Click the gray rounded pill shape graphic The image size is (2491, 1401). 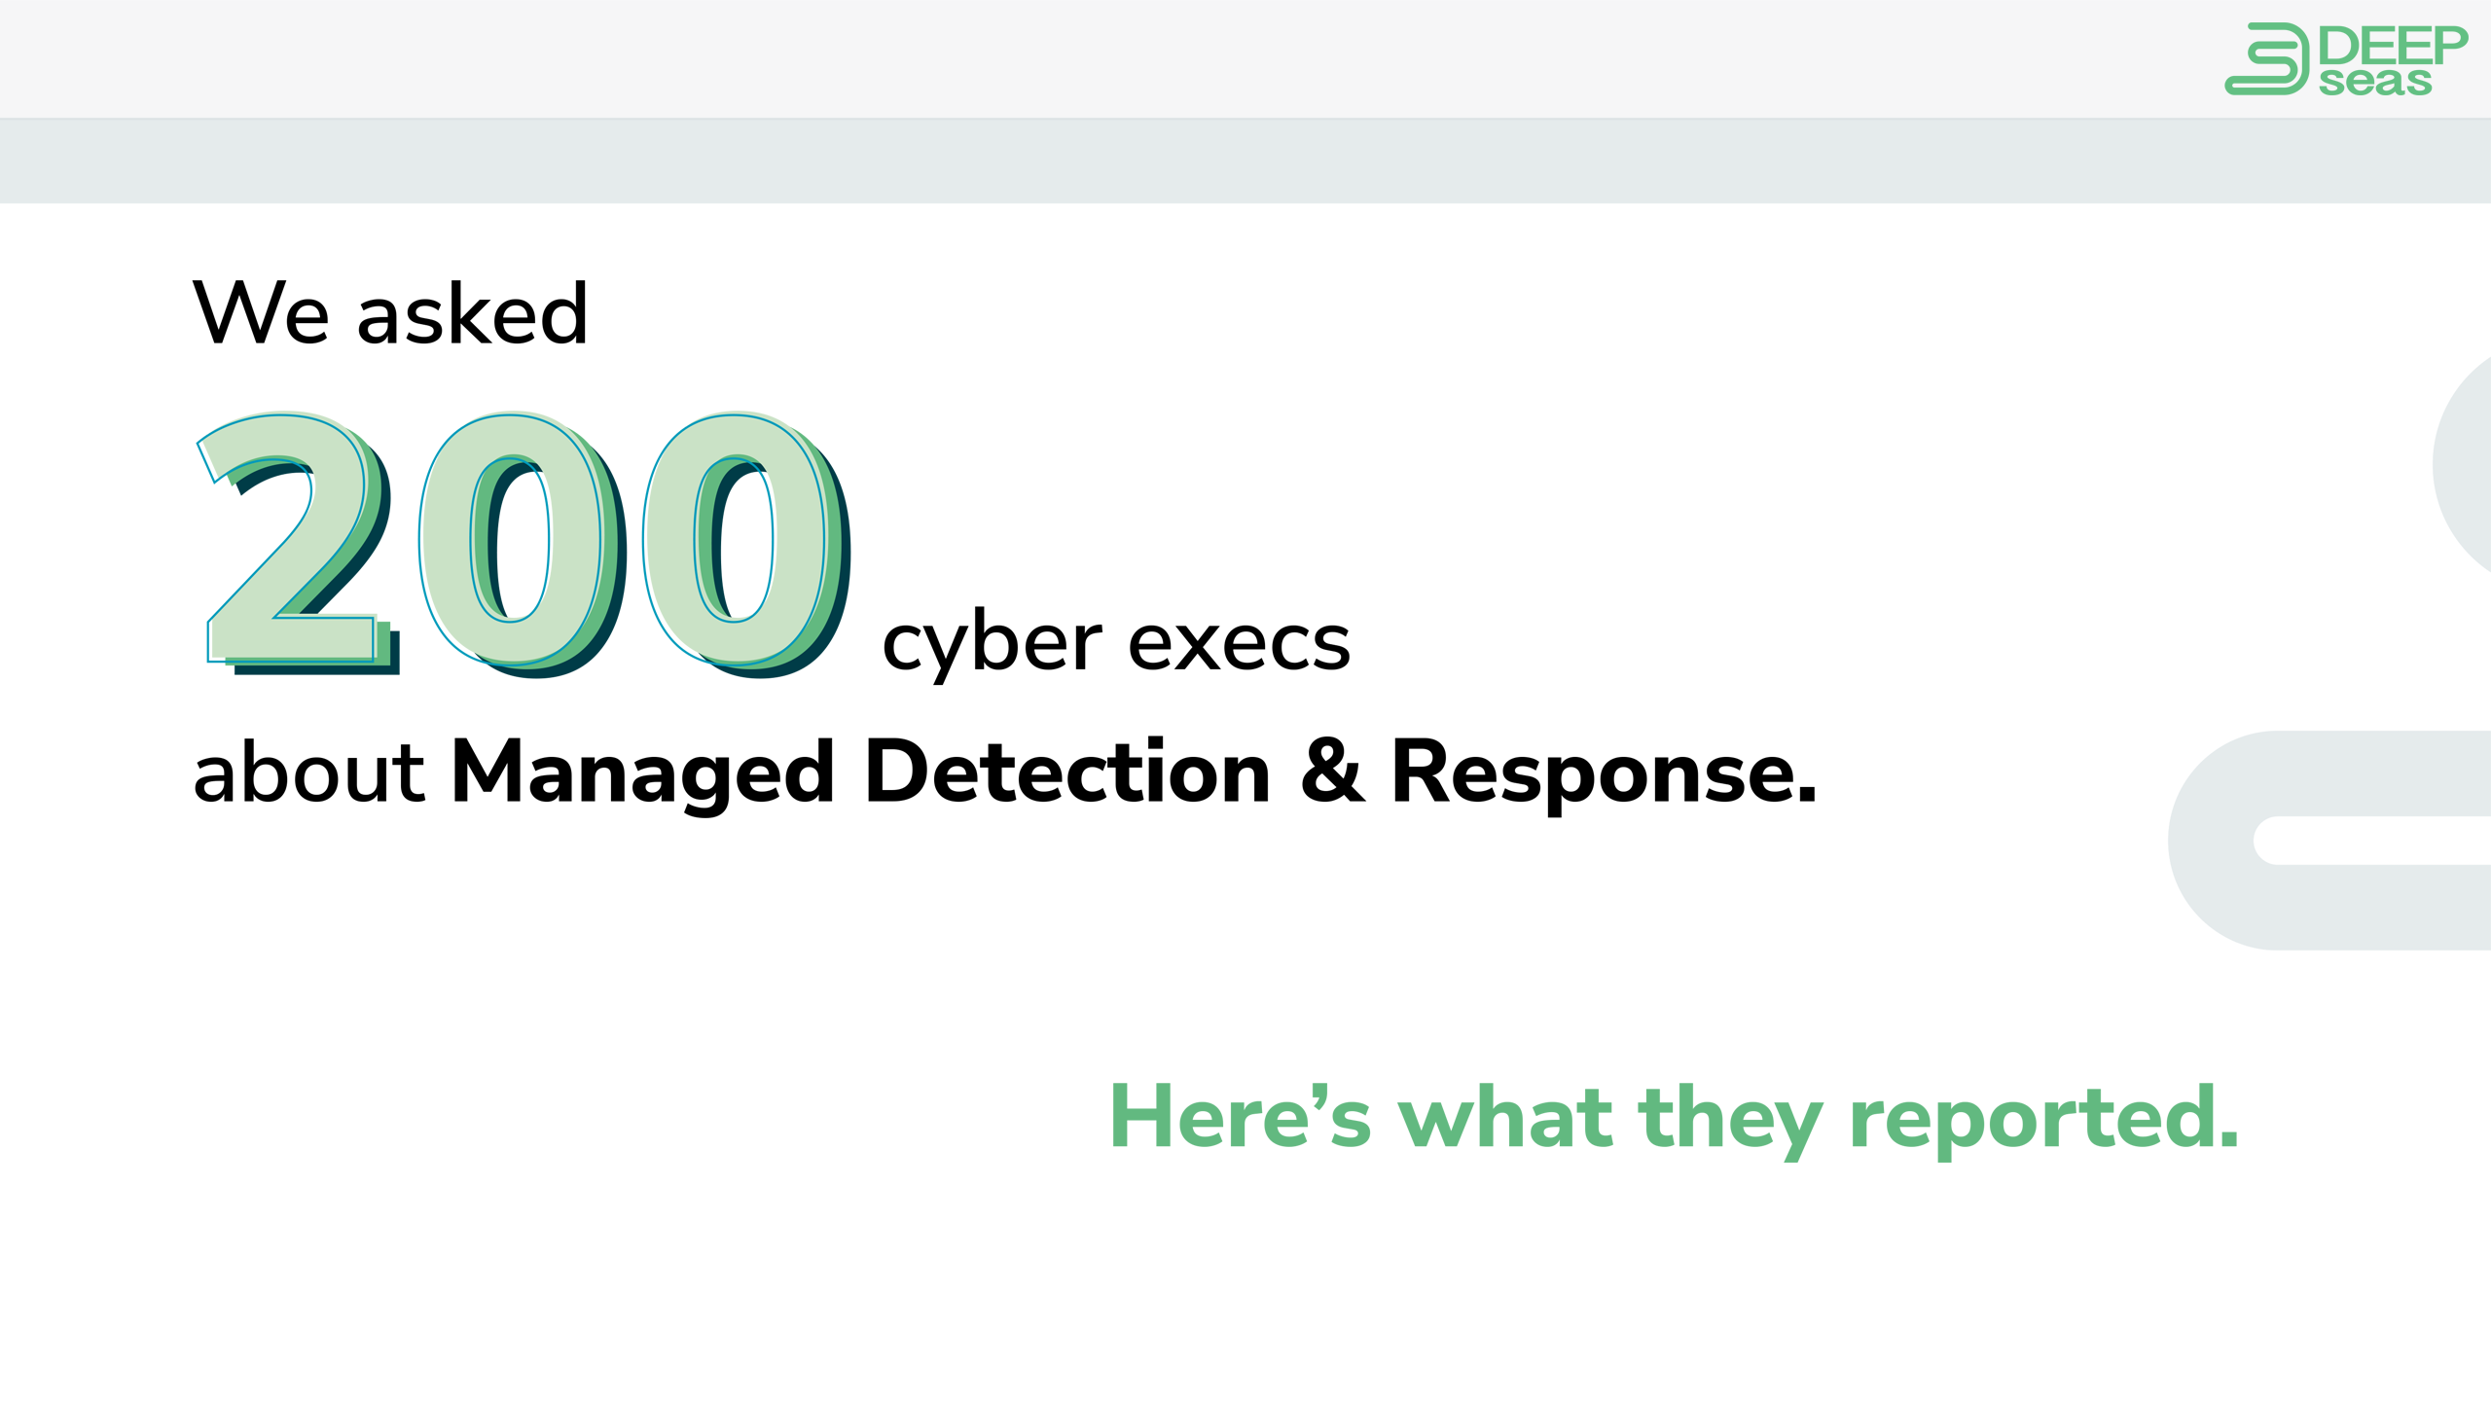pyautogui.click(x=2335, y=840)
